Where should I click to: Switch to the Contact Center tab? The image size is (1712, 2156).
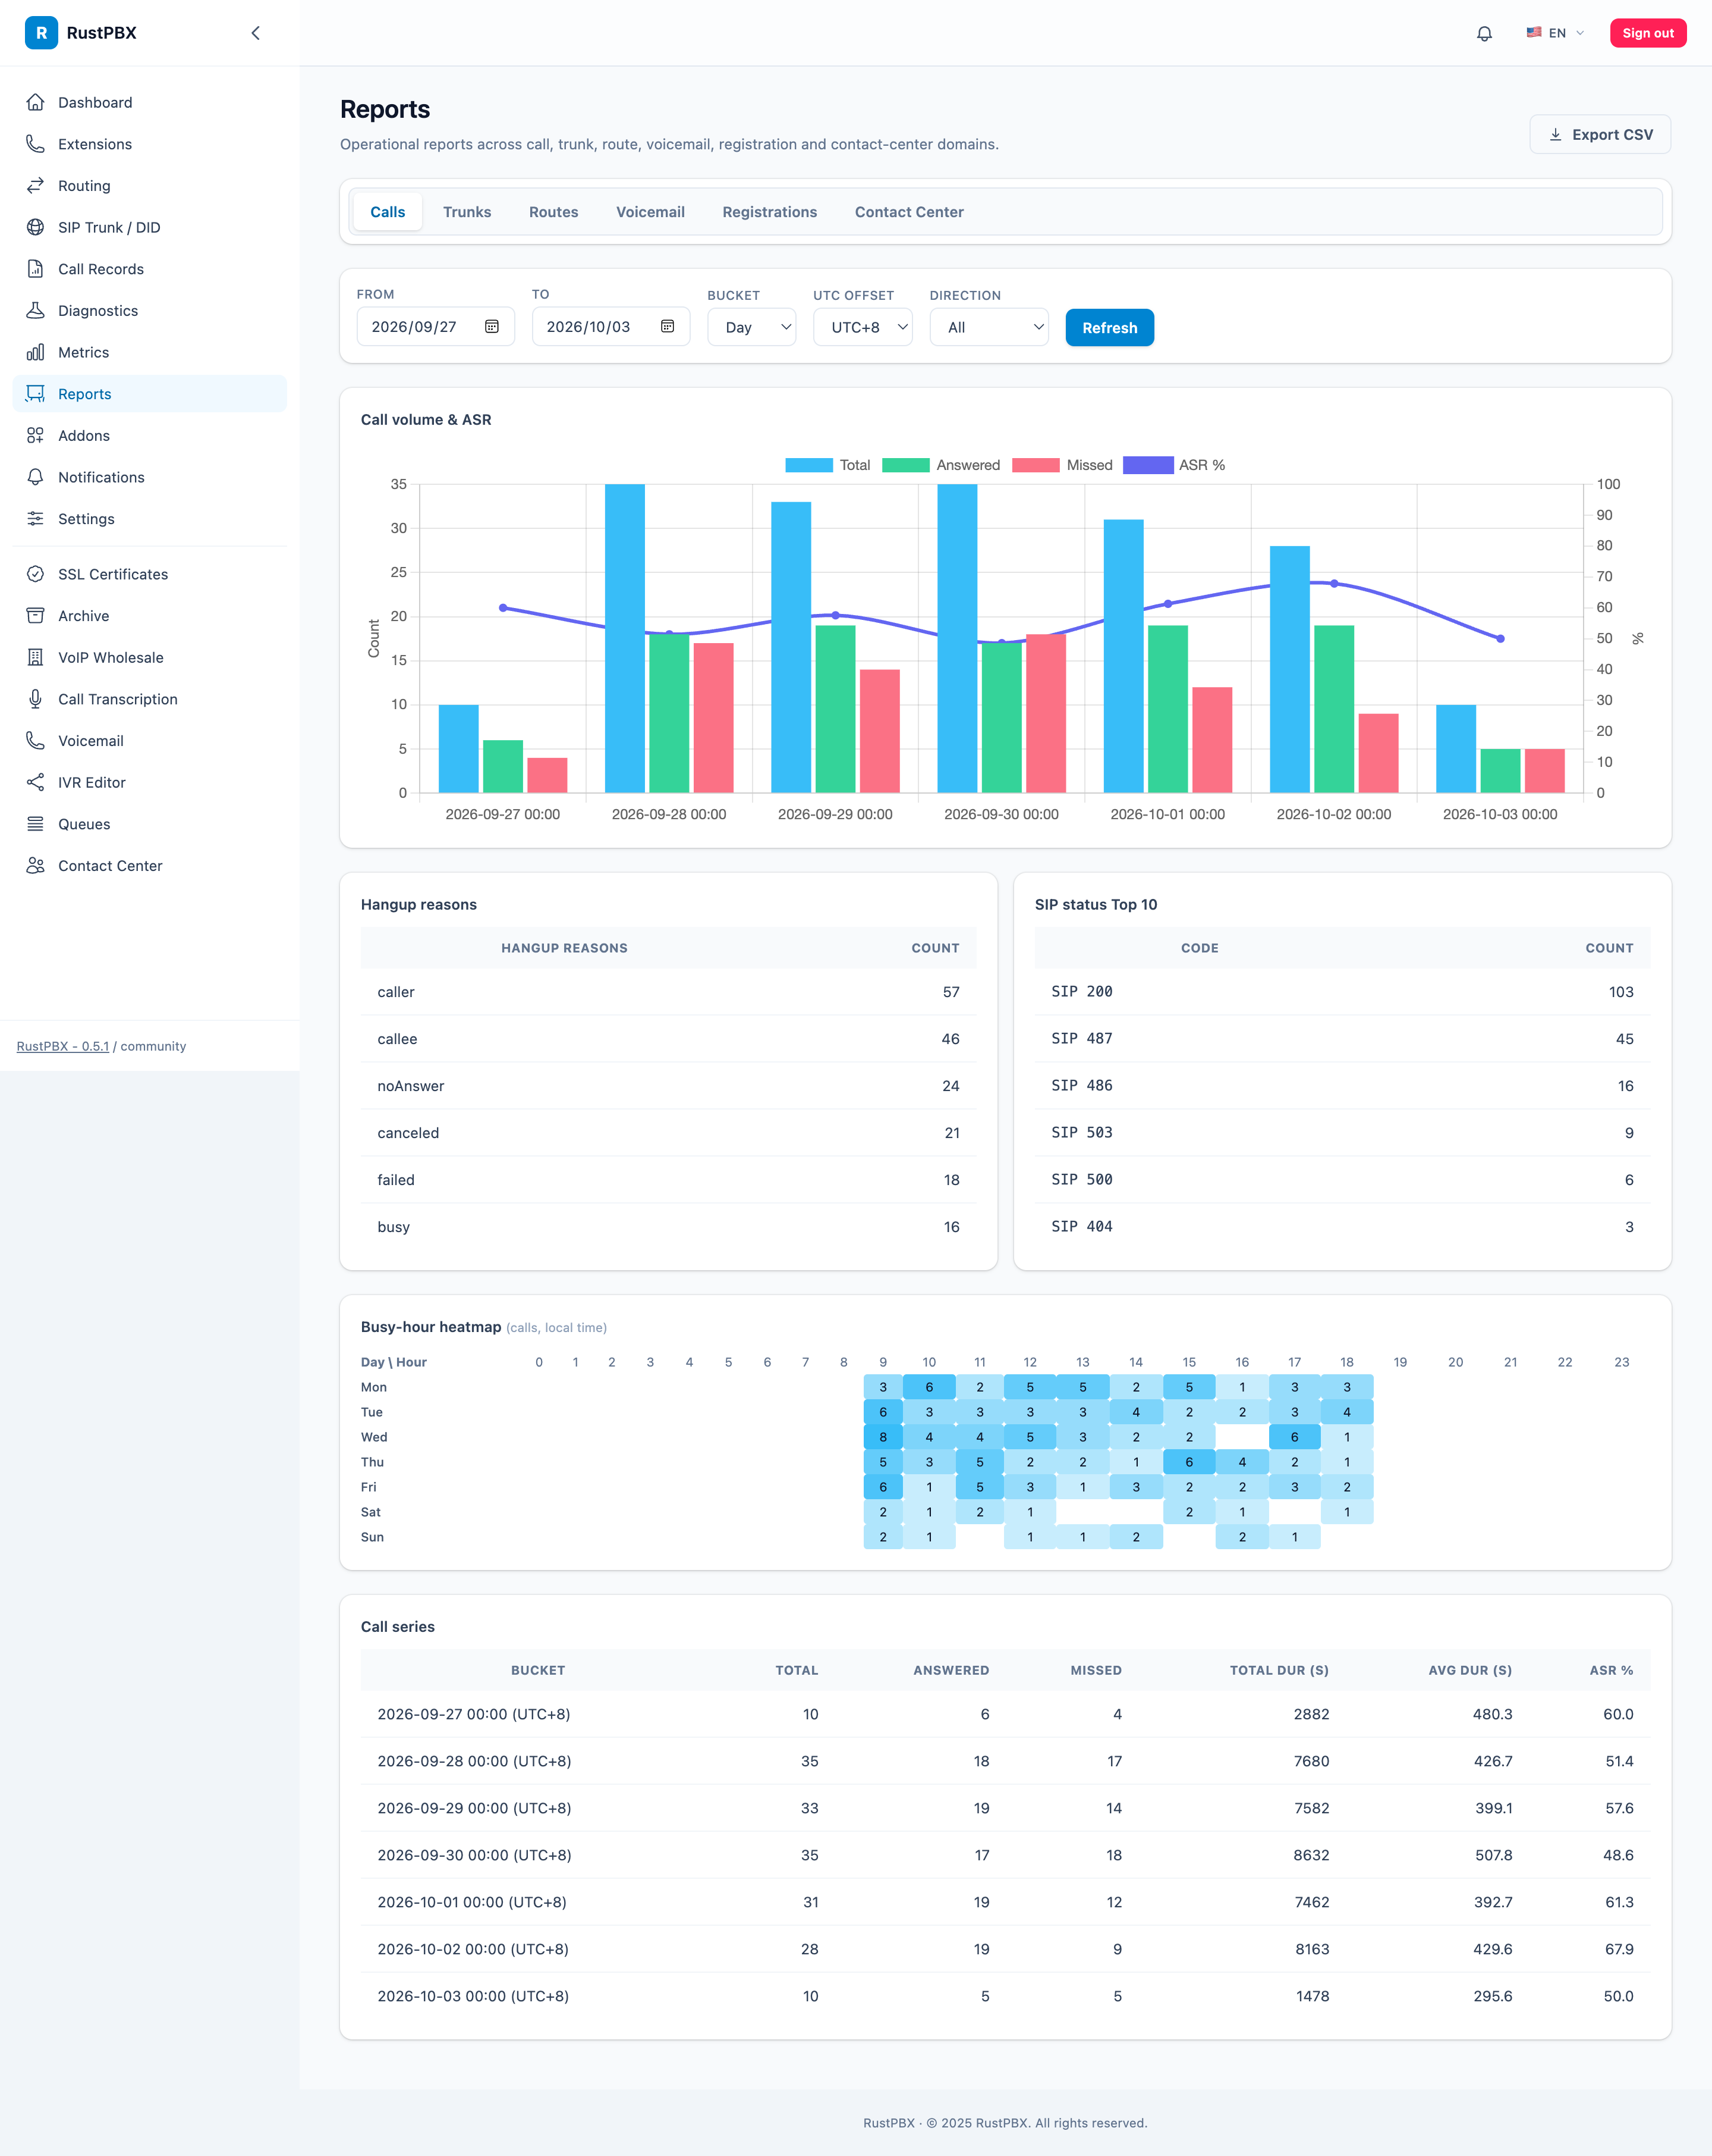pos(908,212)
